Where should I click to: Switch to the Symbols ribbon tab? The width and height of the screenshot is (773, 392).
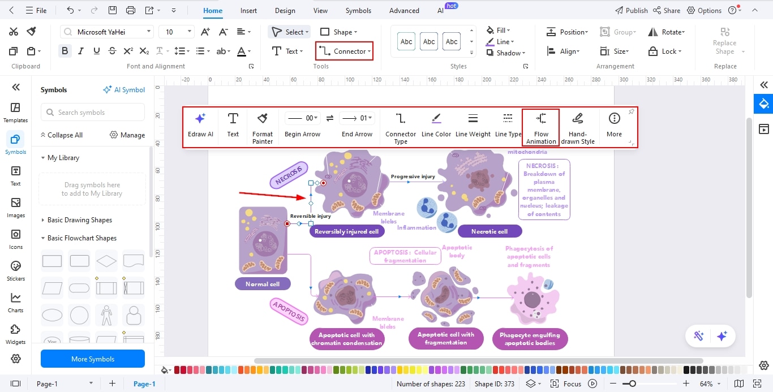[358, 10]
